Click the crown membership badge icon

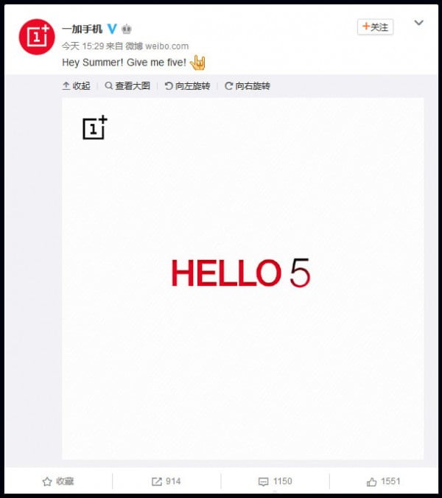tap(127, 29)
